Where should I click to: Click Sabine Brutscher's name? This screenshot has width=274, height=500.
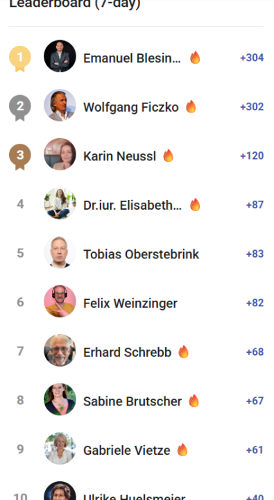click(x=132, y=401)
